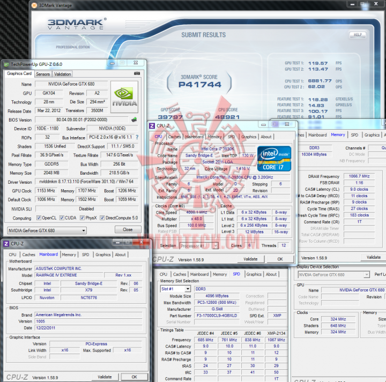Click the XMP-2134 frequency 1067 MHz cell
386x382 pixels.
pyautogui.click(x=276, y=340)
